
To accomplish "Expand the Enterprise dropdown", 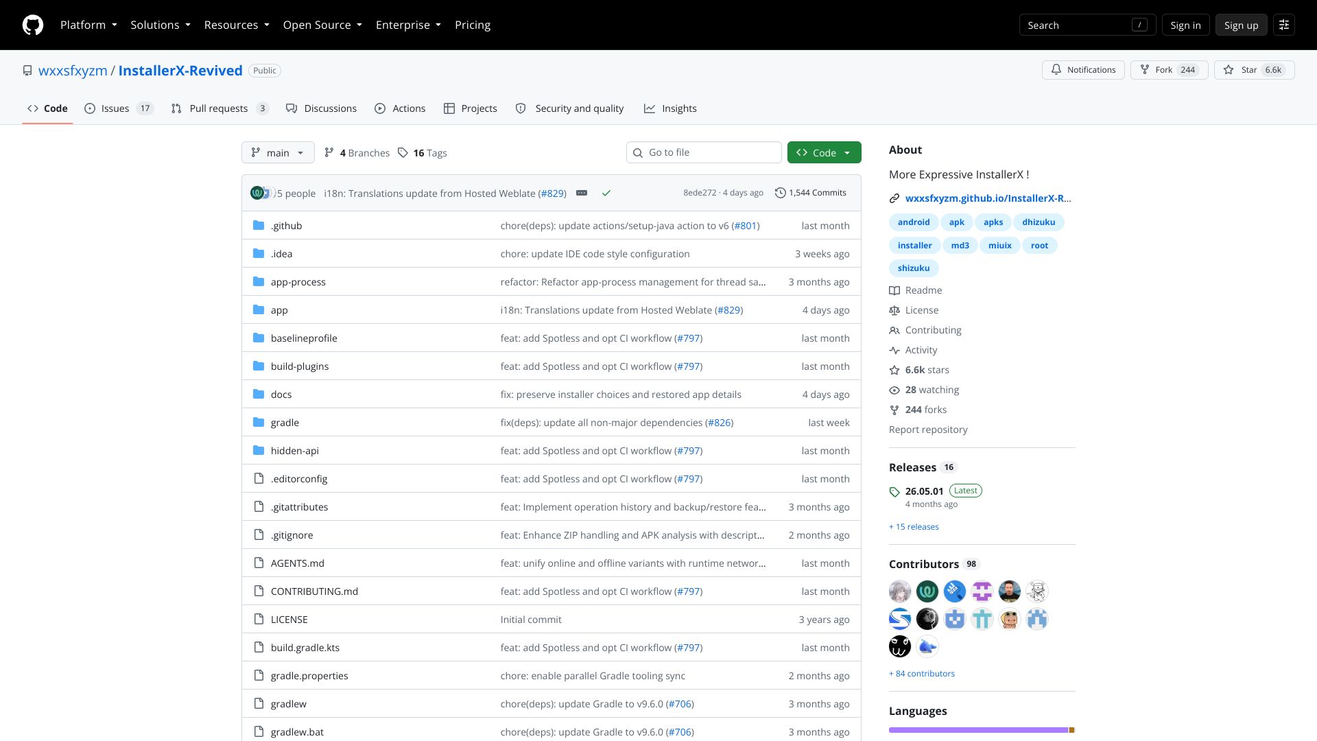I will pyautogui.click(x=408, y=25).
